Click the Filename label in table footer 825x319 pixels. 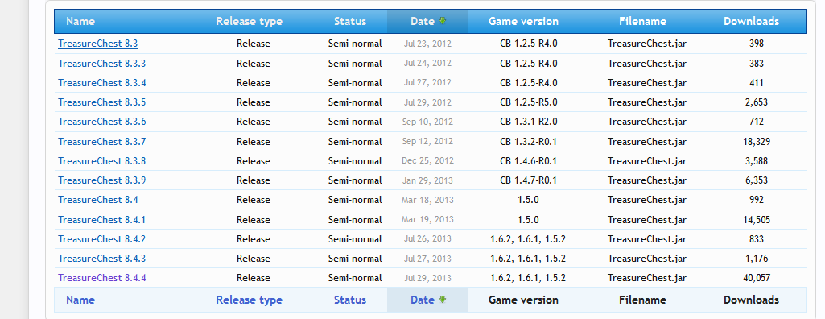point(642,300)
